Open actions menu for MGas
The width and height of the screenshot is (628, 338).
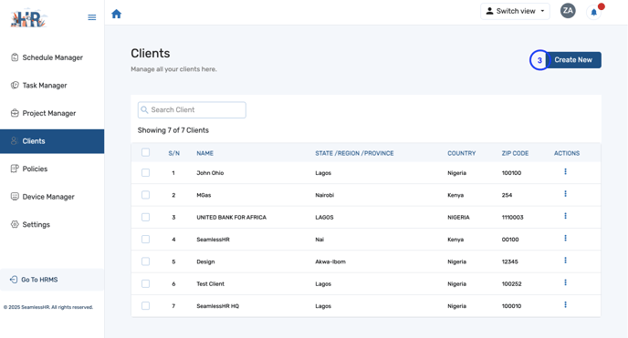tap(565, 194)
